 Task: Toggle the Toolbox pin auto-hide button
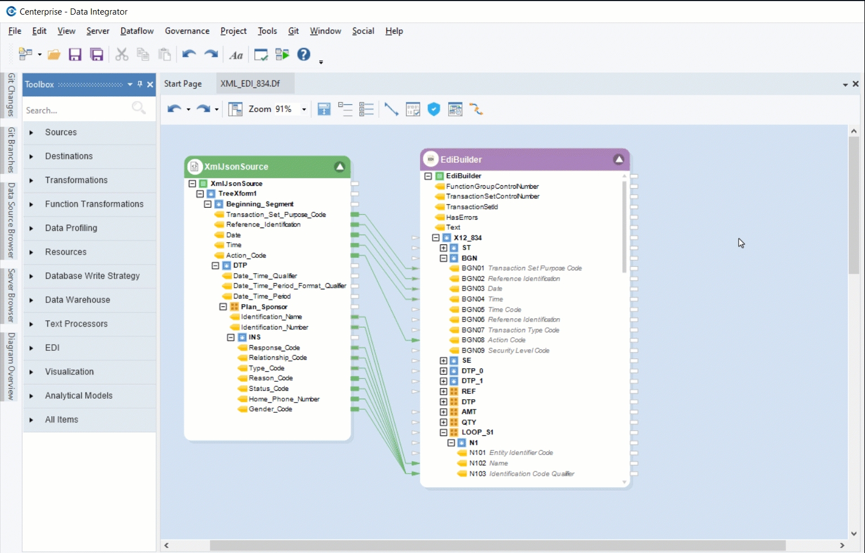pyautogui.click(x=140, y=84)
